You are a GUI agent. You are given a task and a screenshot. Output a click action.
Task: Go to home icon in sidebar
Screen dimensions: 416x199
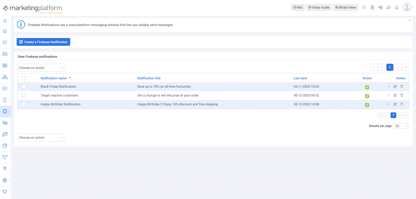[x=5, y=31]
